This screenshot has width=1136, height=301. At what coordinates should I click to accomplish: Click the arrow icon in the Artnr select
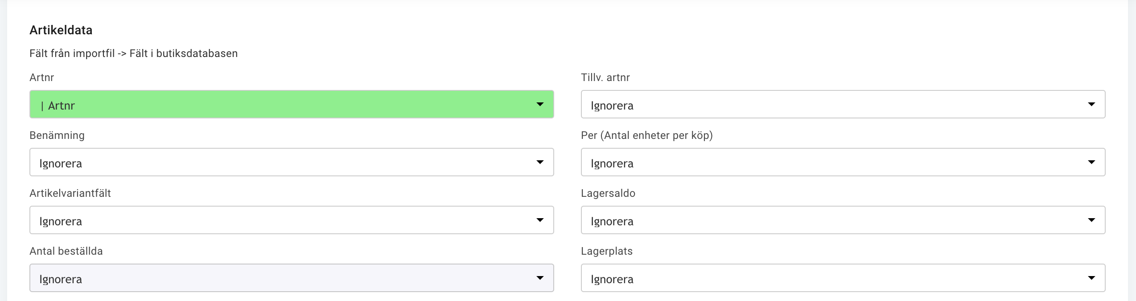(x=540, y=104)
